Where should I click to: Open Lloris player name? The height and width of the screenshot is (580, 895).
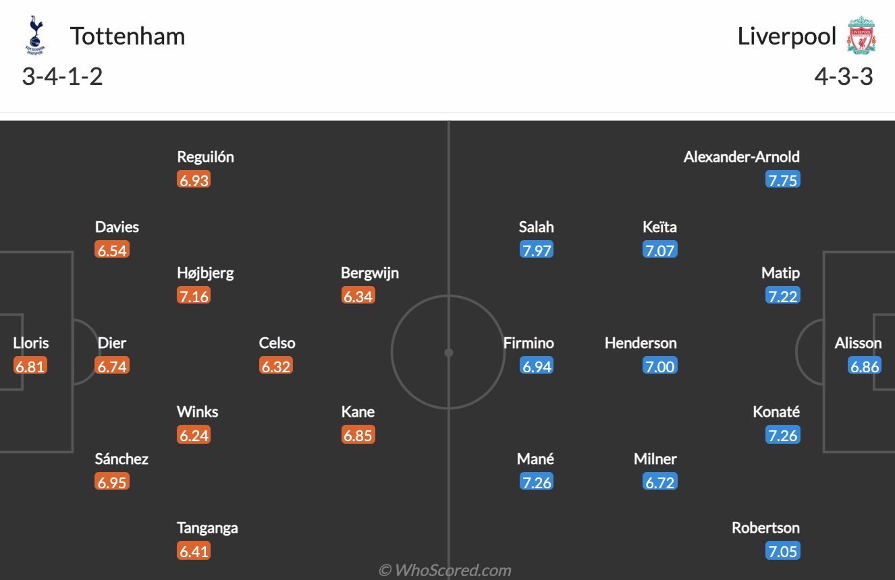[x=31, y=343]
